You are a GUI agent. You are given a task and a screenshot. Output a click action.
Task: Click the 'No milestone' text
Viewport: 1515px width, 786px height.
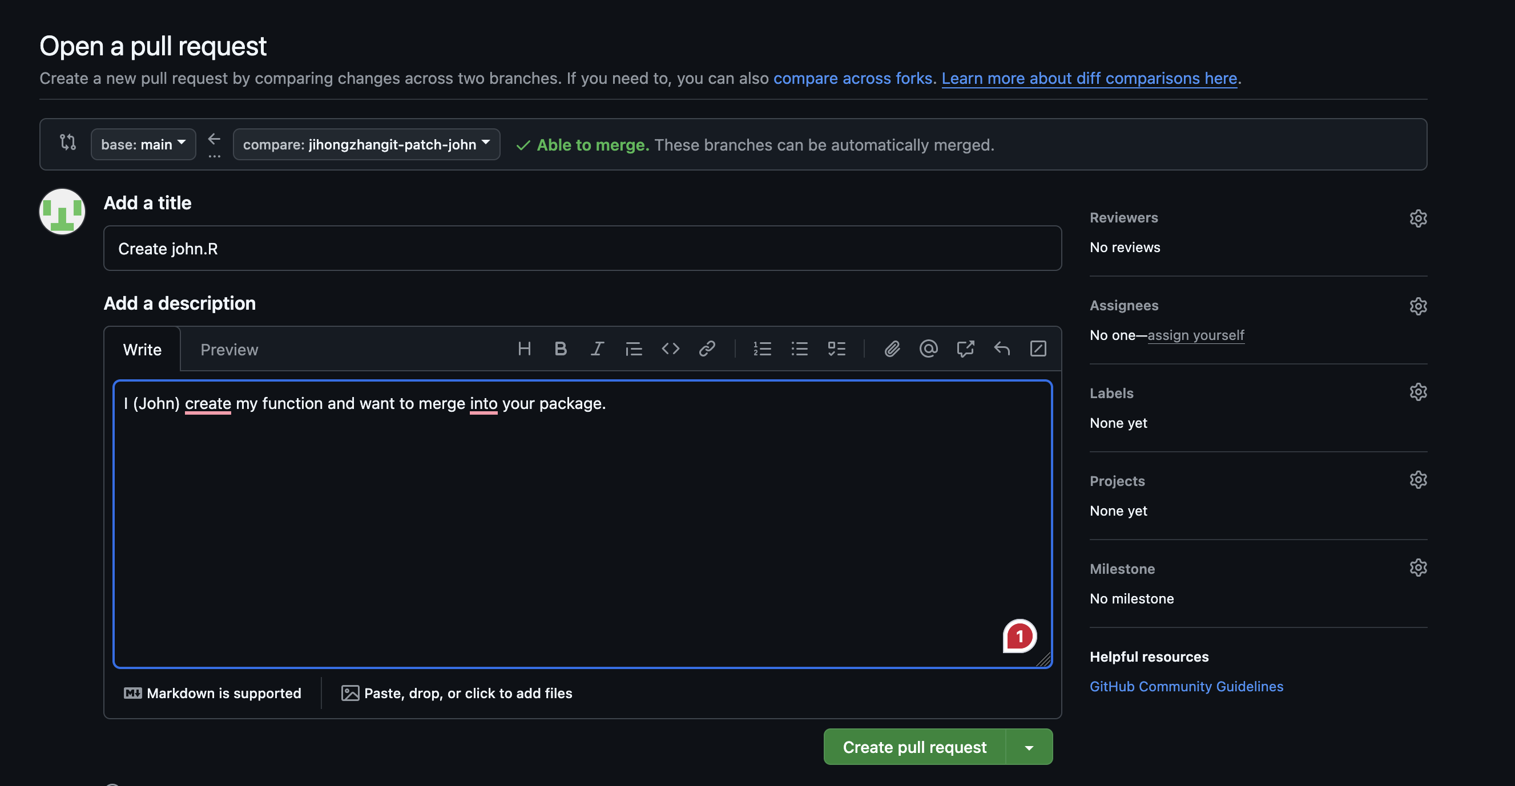coord(1131,598)
